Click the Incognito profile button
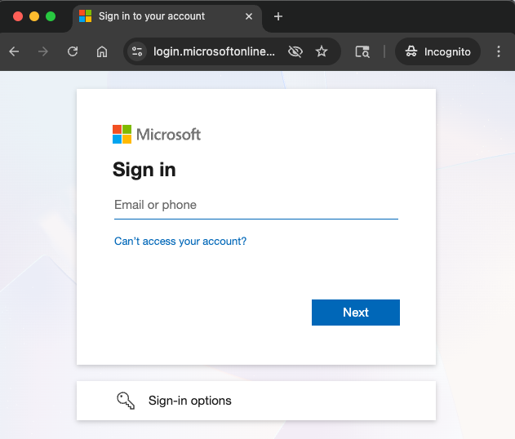 pyautogui.click(x=437, y=51)
